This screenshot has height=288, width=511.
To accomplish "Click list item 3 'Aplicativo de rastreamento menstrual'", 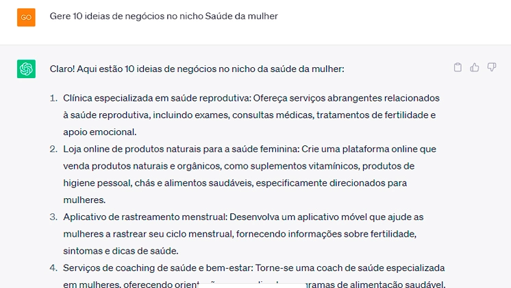I will click(243, 234).
